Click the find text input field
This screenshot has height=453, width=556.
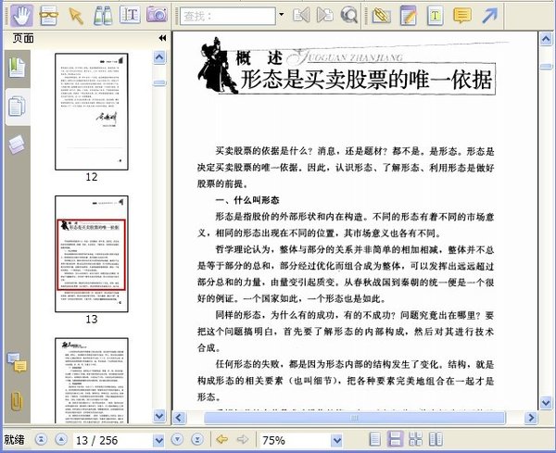tap(228, 16)
